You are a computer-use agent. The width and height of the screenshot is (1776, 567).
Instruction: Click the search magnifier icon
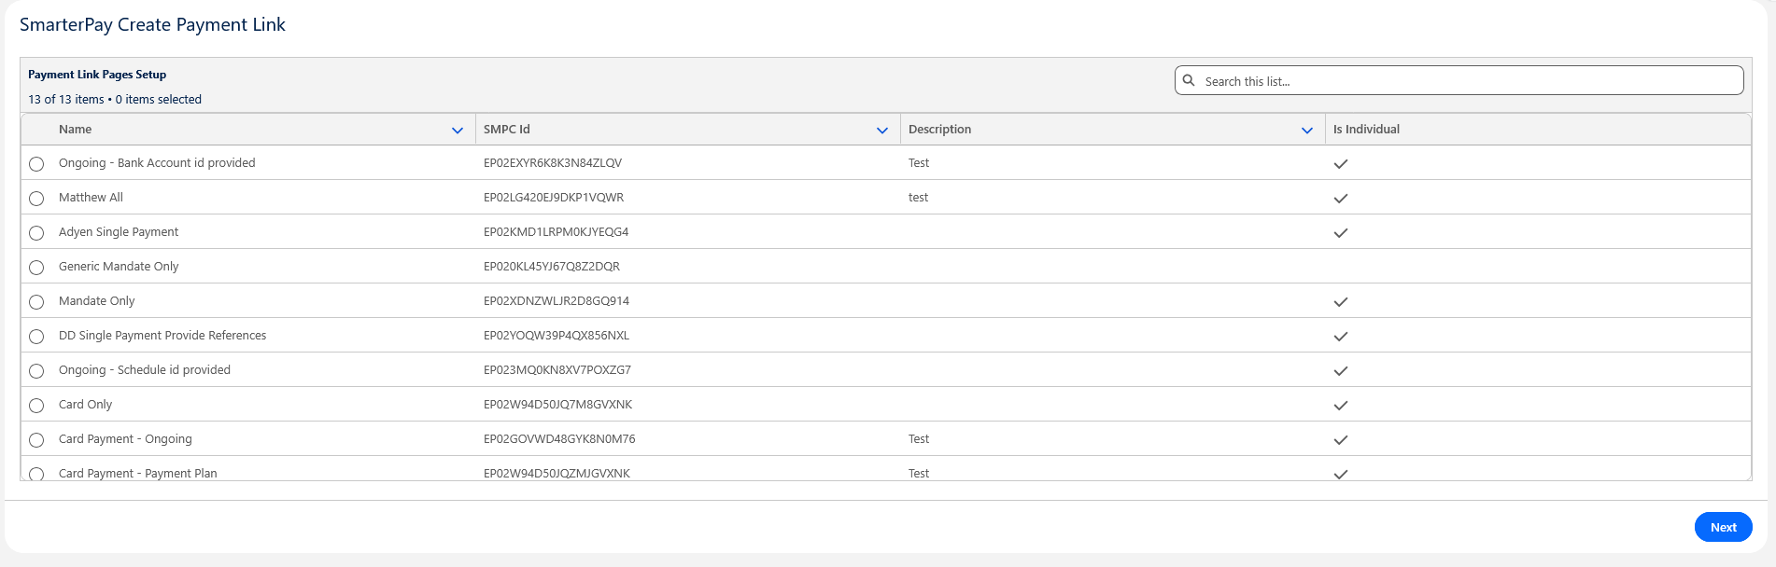[1189, 81]
